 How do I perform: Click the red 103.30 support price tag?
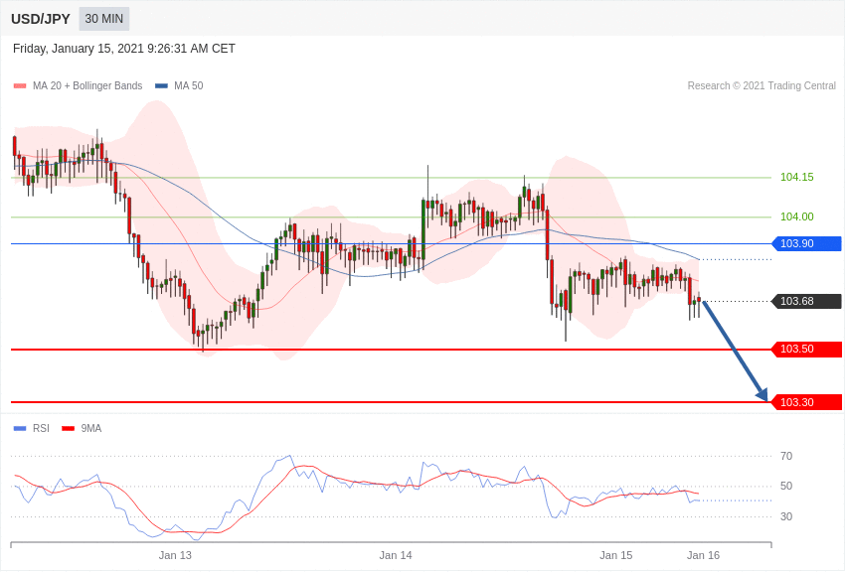(x=807, y=402)
